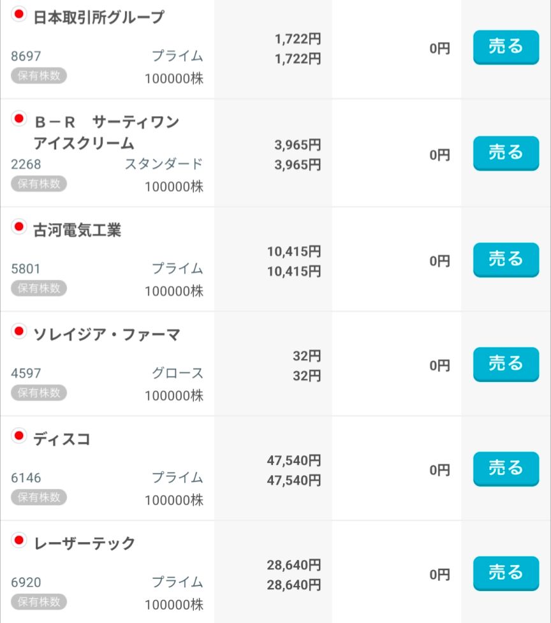Click stock code 2268
551x623 pixels.
(x=26, y=165)
